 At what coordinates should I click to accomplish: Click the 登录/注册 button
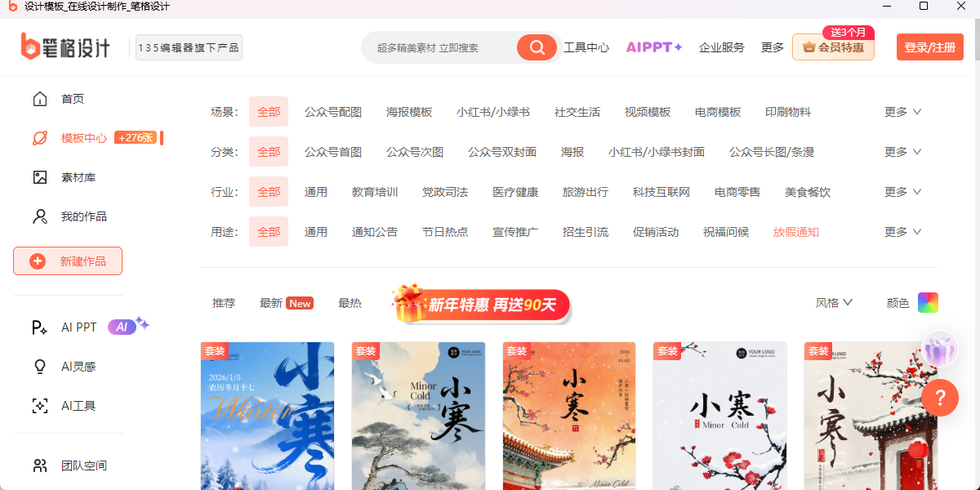click(929, 47)
